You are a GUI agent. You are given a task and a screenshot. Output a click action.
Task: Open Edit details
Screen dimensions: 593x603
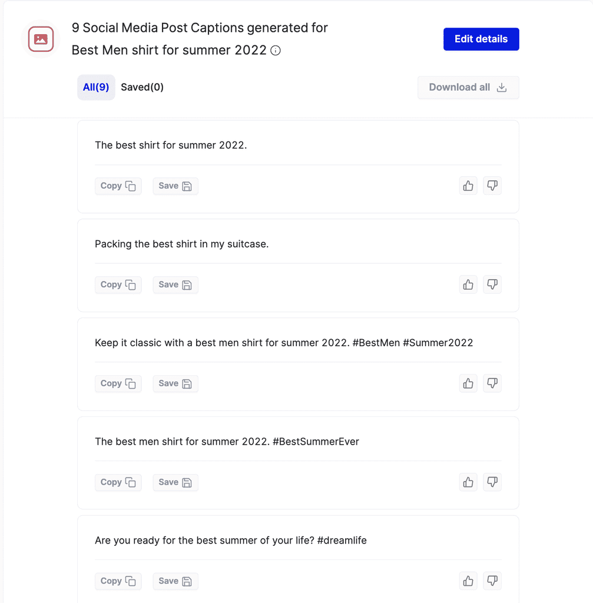click(481, 39)
